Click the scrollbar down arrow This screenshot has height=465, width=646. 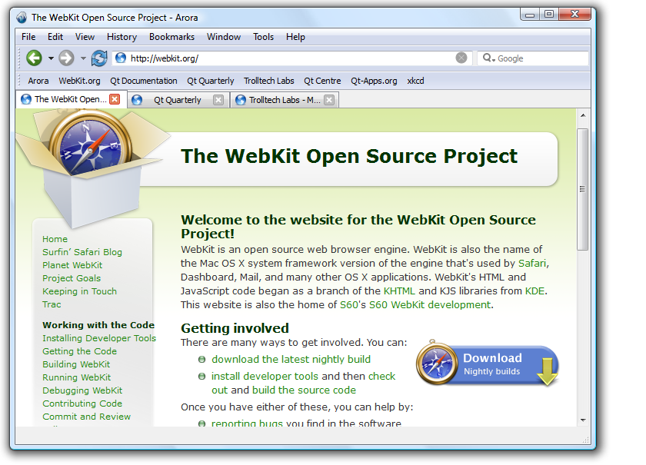[x=583, y=420]
